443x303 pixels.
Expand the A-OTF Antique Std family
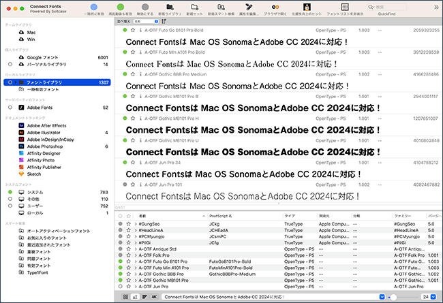point(136,249)
